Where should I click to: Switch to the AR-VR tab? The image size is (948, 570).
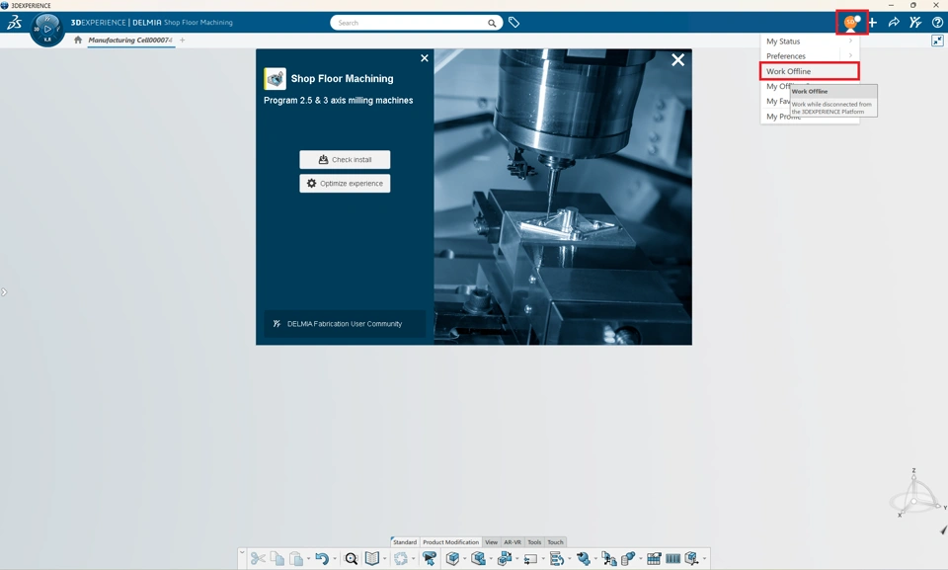(x=513, y=542)
